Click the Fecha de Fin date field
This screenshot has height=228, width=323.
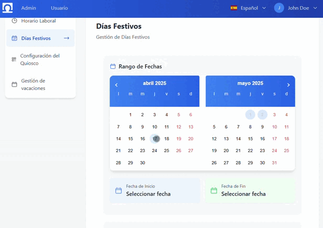tap(250, 190)
